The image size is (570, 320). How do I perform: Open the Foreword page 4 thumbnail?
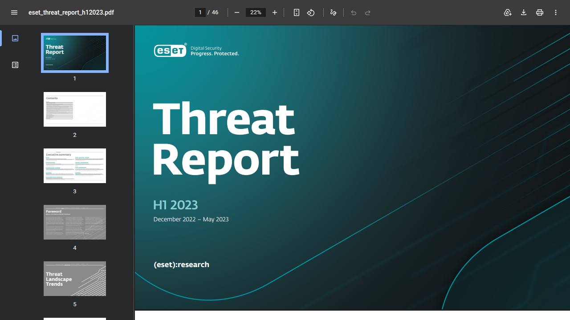[75, 222]
